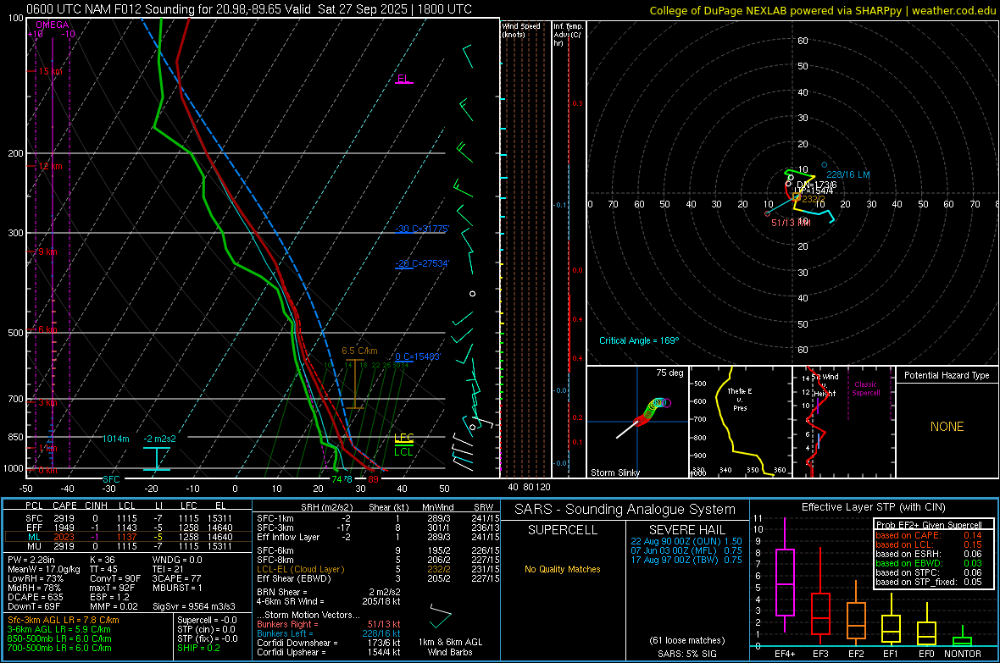Click the NAM F012 sounding title text

248,9
